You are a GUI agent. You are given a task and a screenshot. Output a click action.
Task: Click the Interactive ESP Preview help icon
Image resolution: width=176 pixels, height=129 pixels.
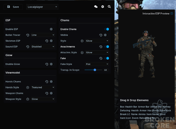[172, 13]
